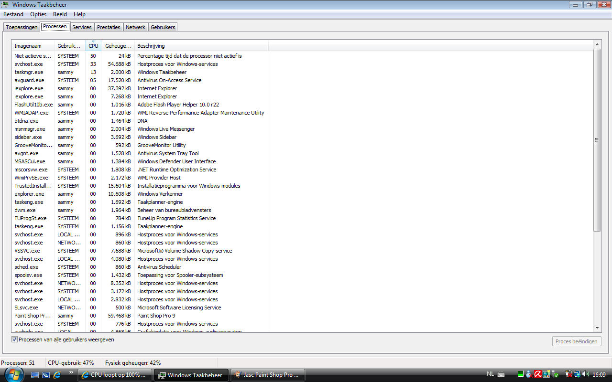Image resolution: width=612 pixels, height=382 pixels.
Task: Click the volume speaker tray icon
Action: pyautogui.click(x=585, y=374)
